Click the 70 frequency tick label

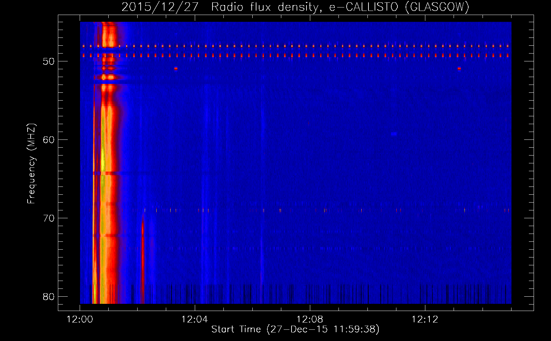[49, 218]
